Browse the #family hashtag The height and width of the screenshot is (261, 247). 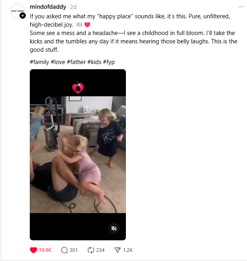coord(39,62)
